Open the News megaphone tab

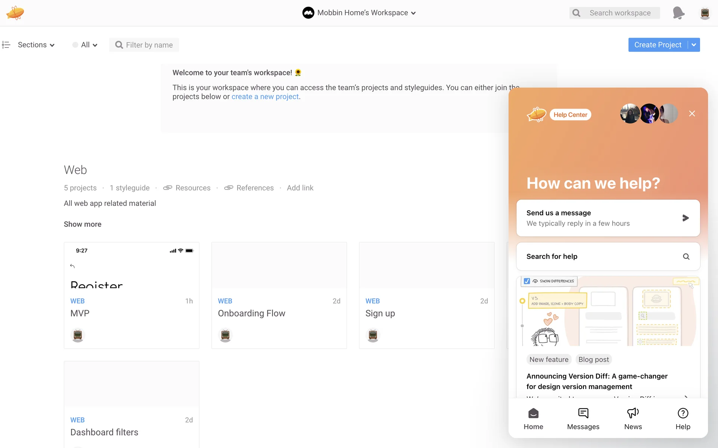pos(633,419)
